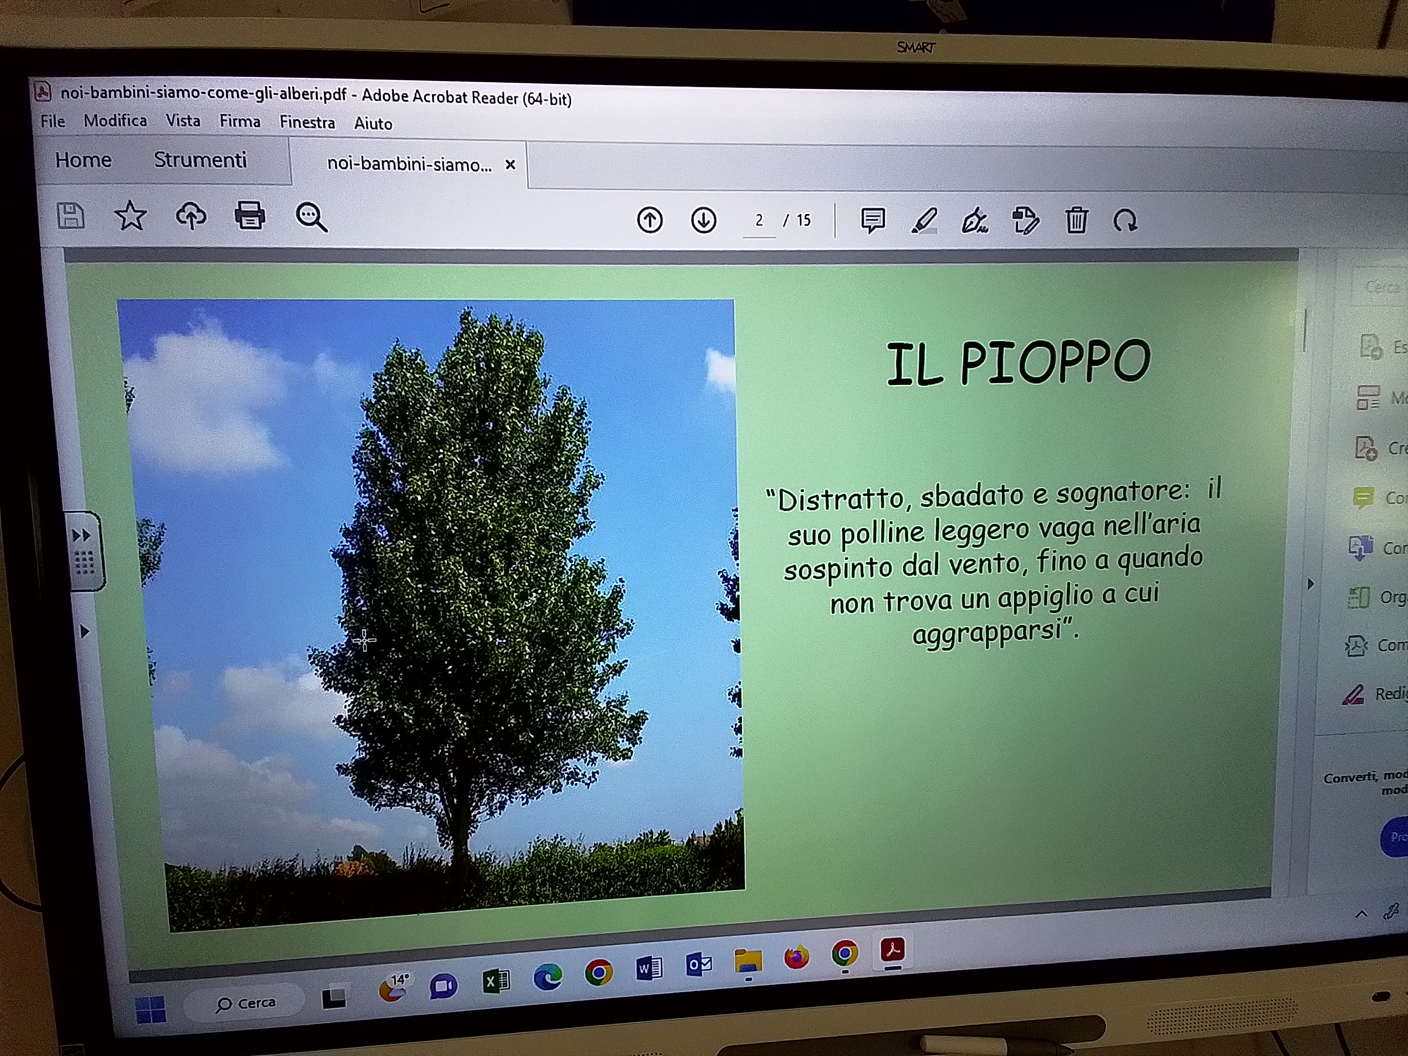The width and height of the screenshot is (1408, 1056).
Task: Print the document using printer icon
Action: [249, 216]
